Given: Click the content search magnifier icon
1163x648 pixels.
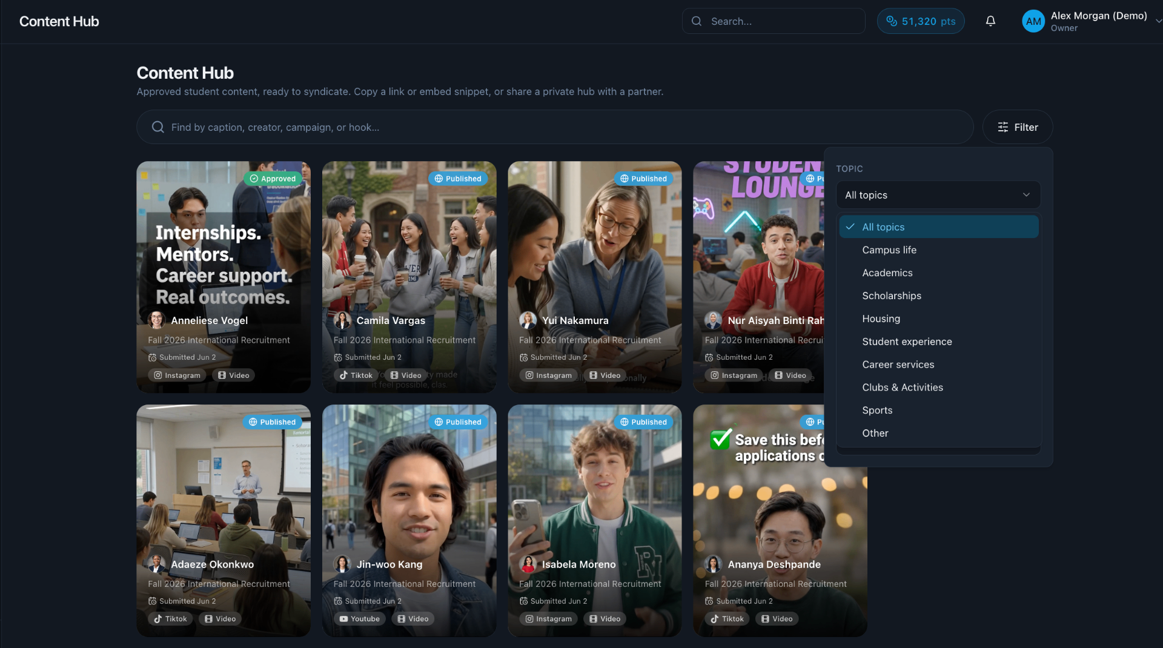Looking at the screenshot, I should (x=158, y=127).
